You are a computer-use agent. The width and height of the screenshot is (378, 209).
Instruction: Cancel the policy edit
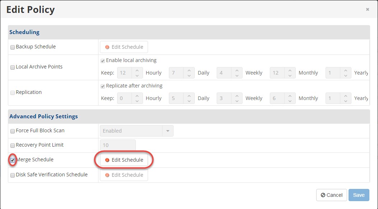(332, 195)
